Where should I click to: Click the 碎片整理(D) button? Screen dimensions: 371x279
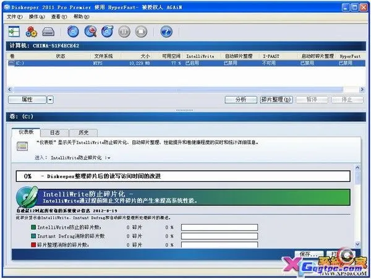pyautogui.click(x=276, y=100)
